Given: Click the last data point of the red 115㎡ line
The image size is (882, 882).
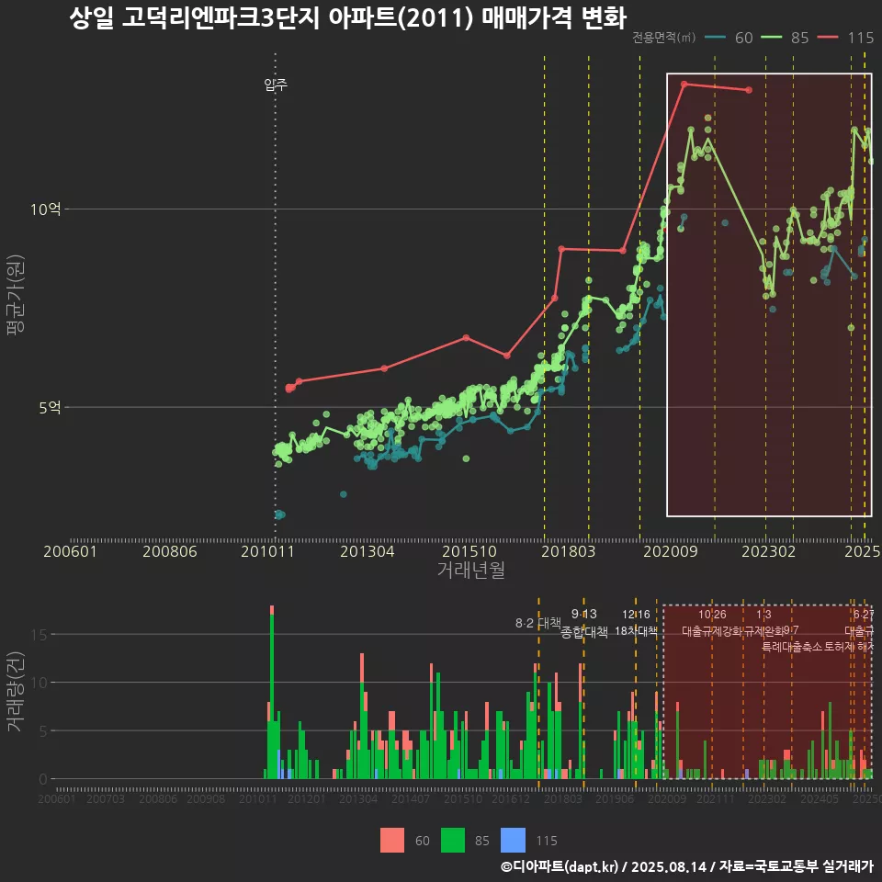Looking at the screenshot, I should coord(748,90).
